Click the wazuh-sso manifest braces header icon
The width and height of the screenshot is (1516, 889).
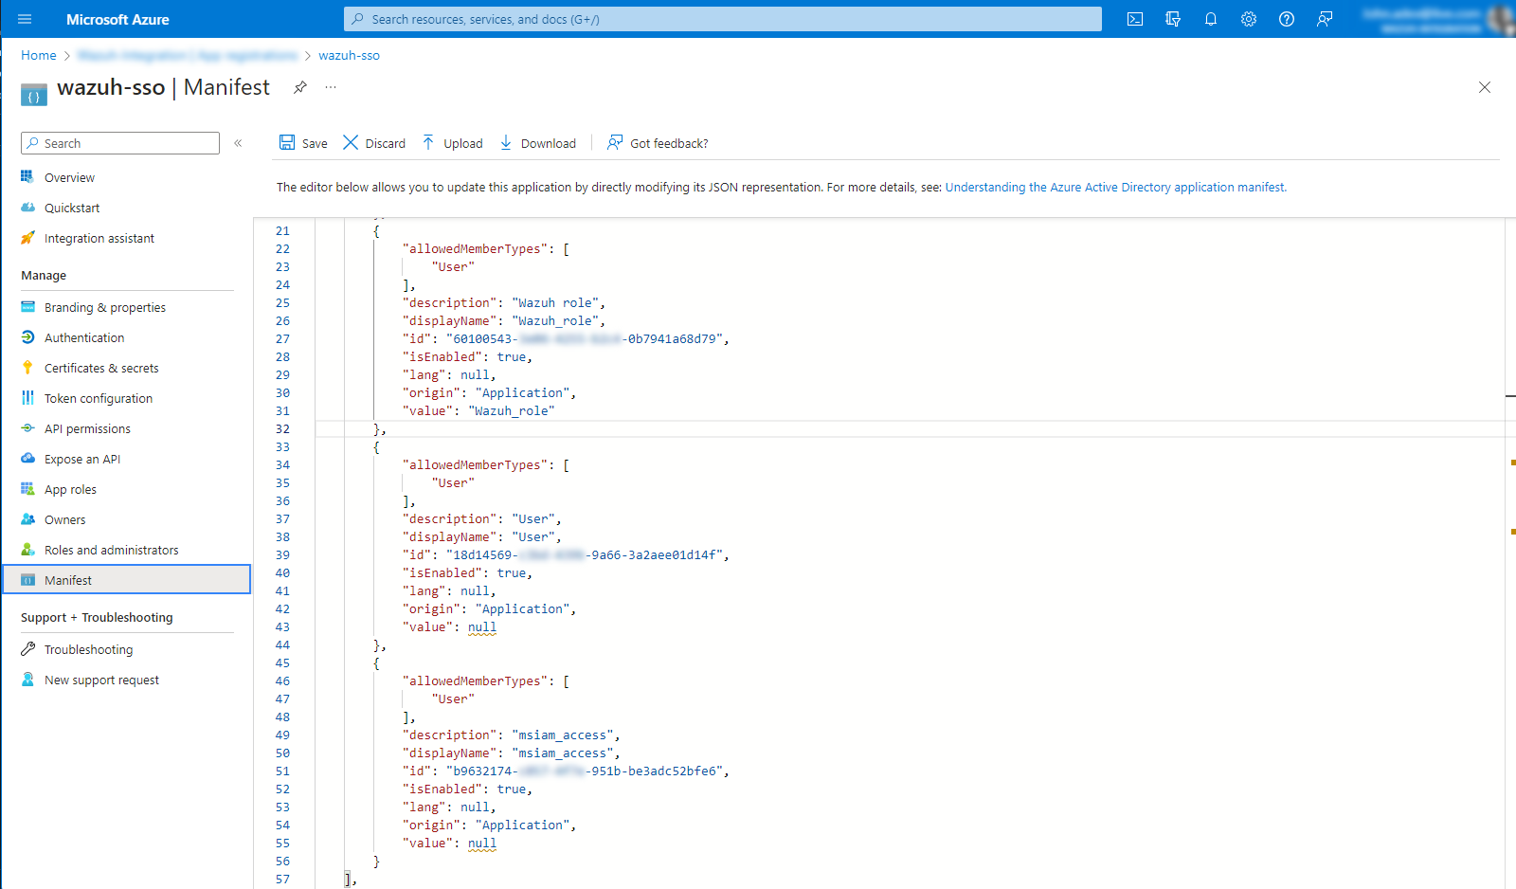click(x=34, y=95)
